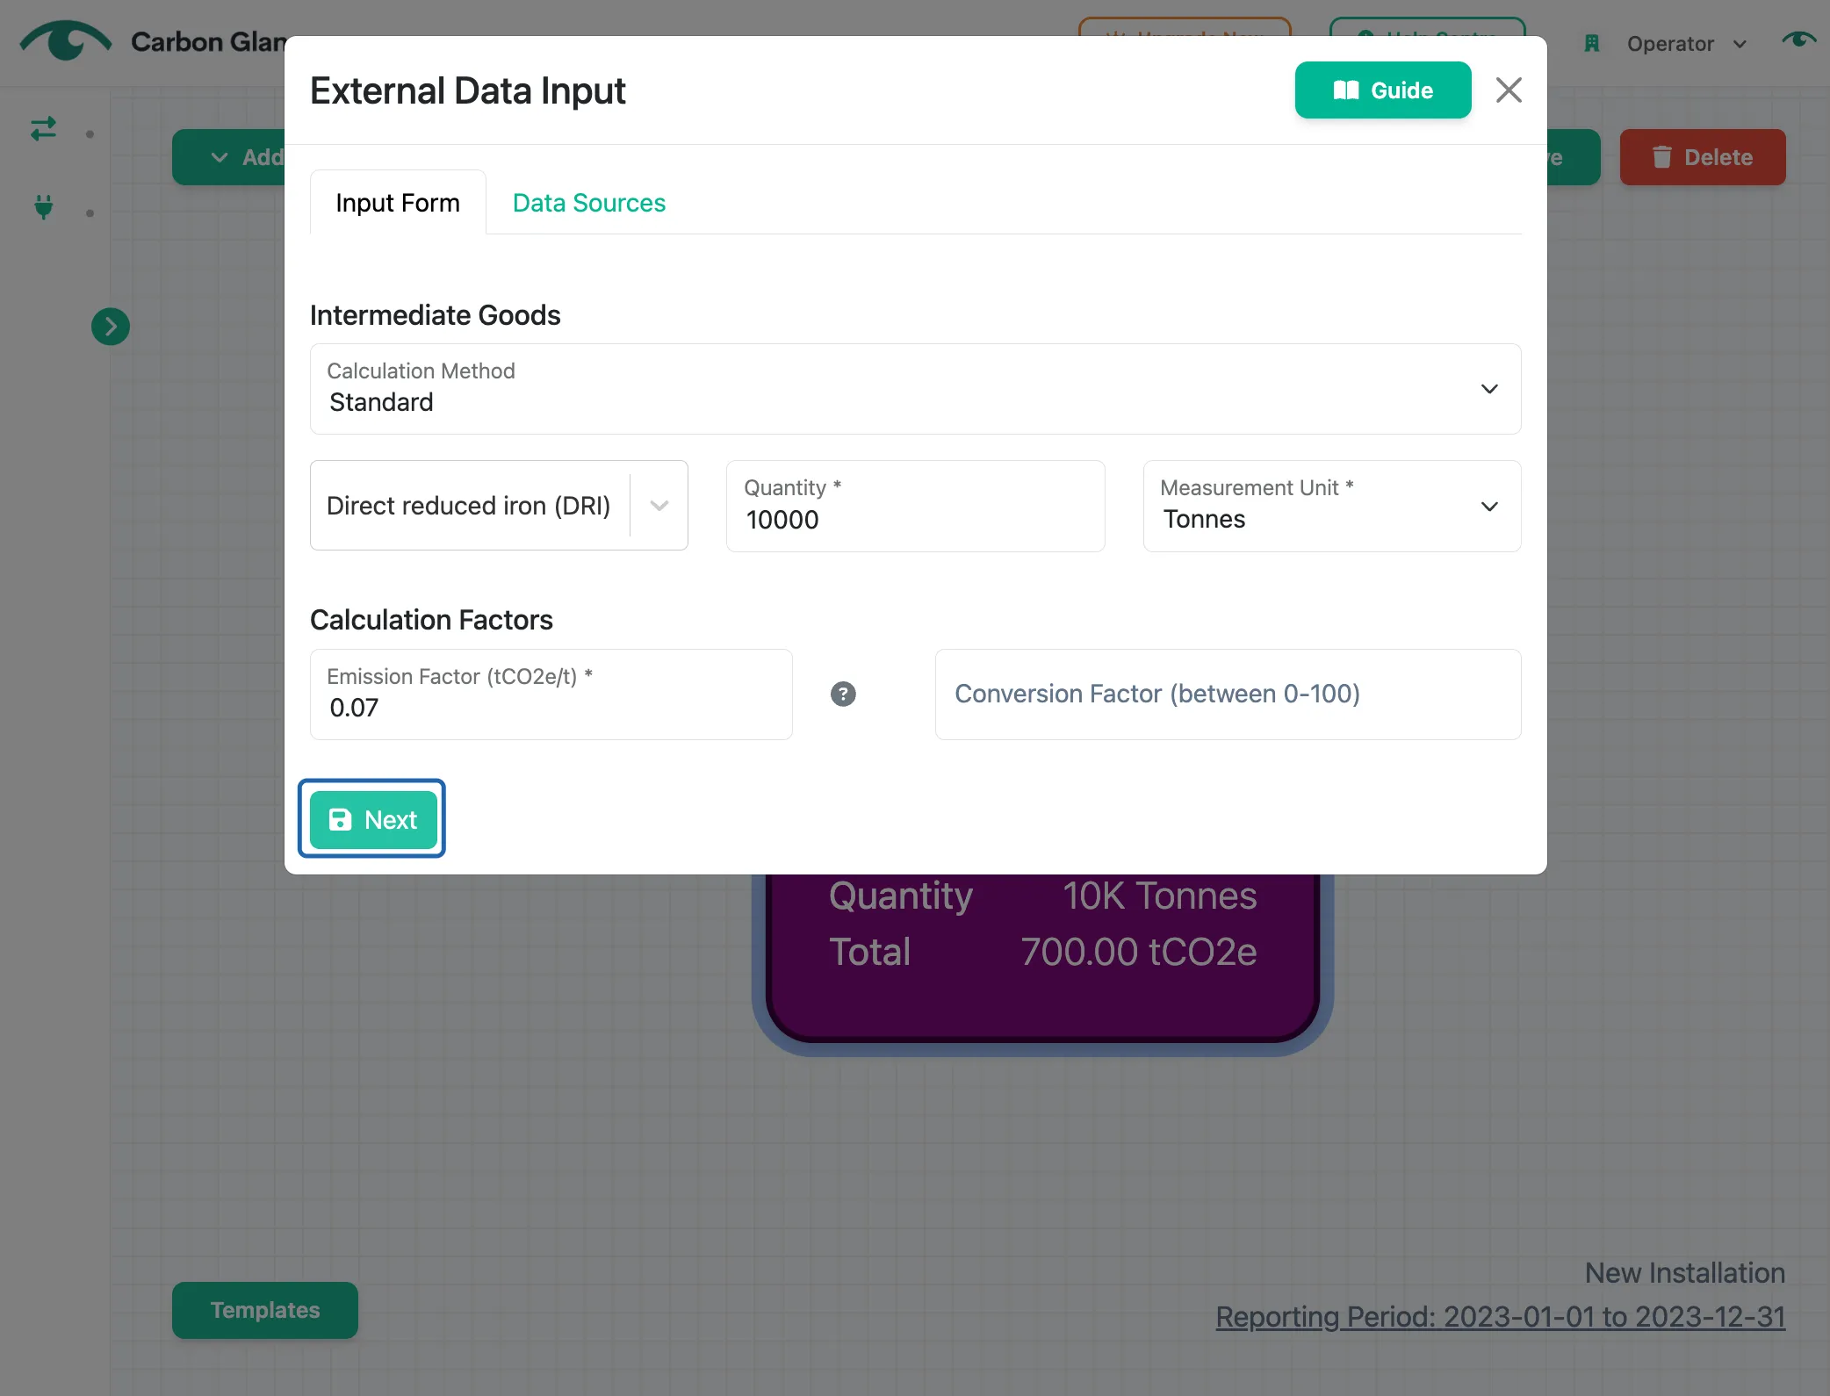This screenshot has height=1396, width=1830.
Task: Click the building icon beside Operator
Action: [1591, 43]
